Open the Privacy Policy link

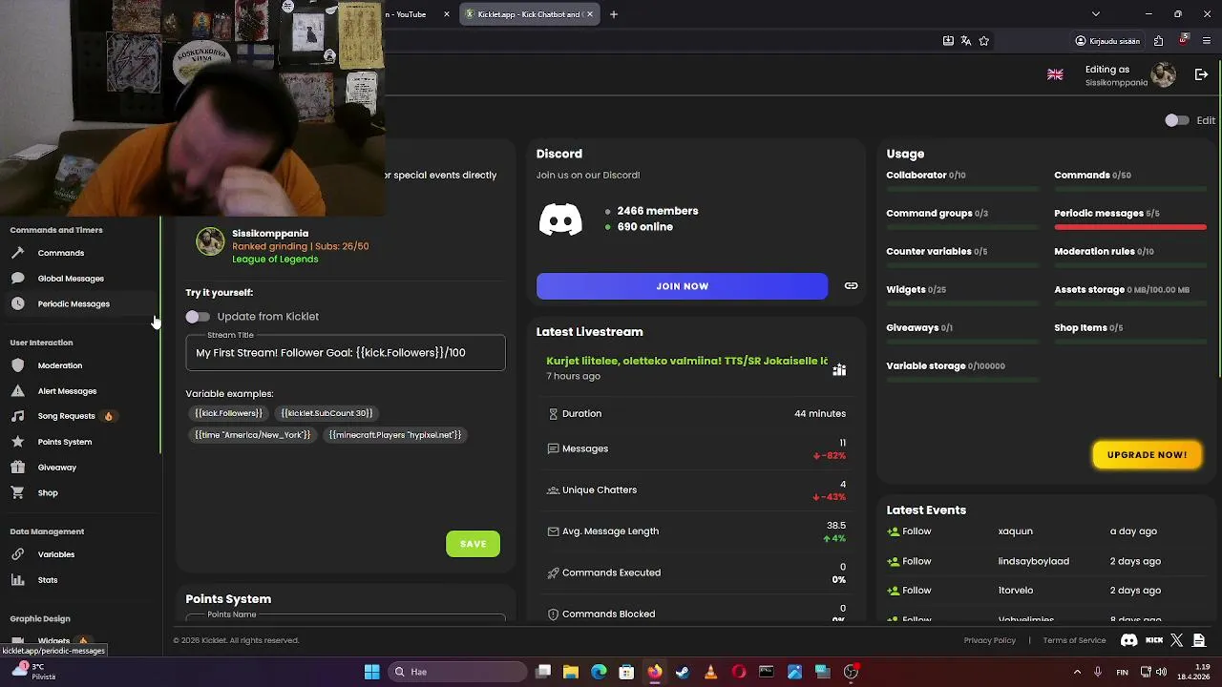click(989, 640)
